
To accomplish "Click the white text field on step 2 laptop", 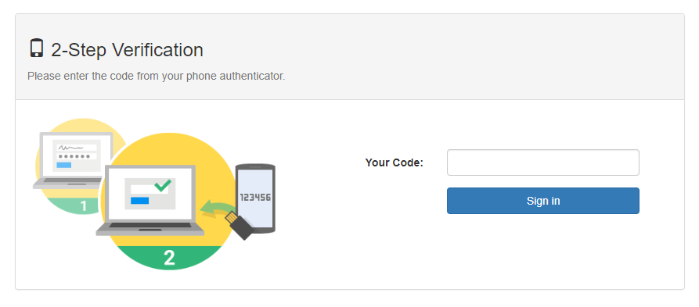I will (x=150, y=189).
